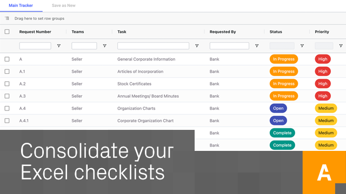
Task: Click the orange A logo
Action: pos(324,172)
